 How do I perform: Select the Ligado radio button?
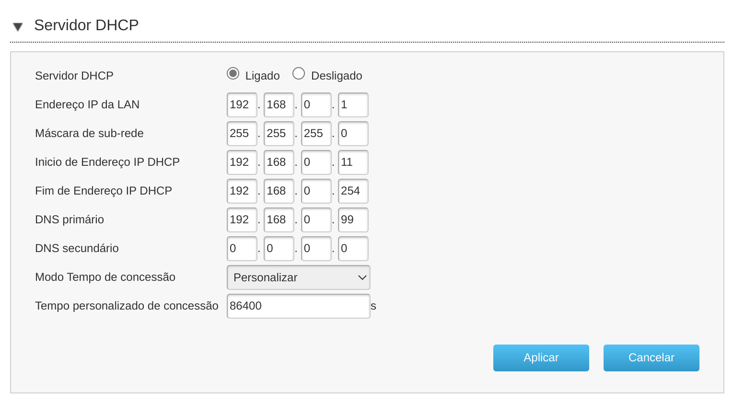pyautogui.click(x=233, y=74)
